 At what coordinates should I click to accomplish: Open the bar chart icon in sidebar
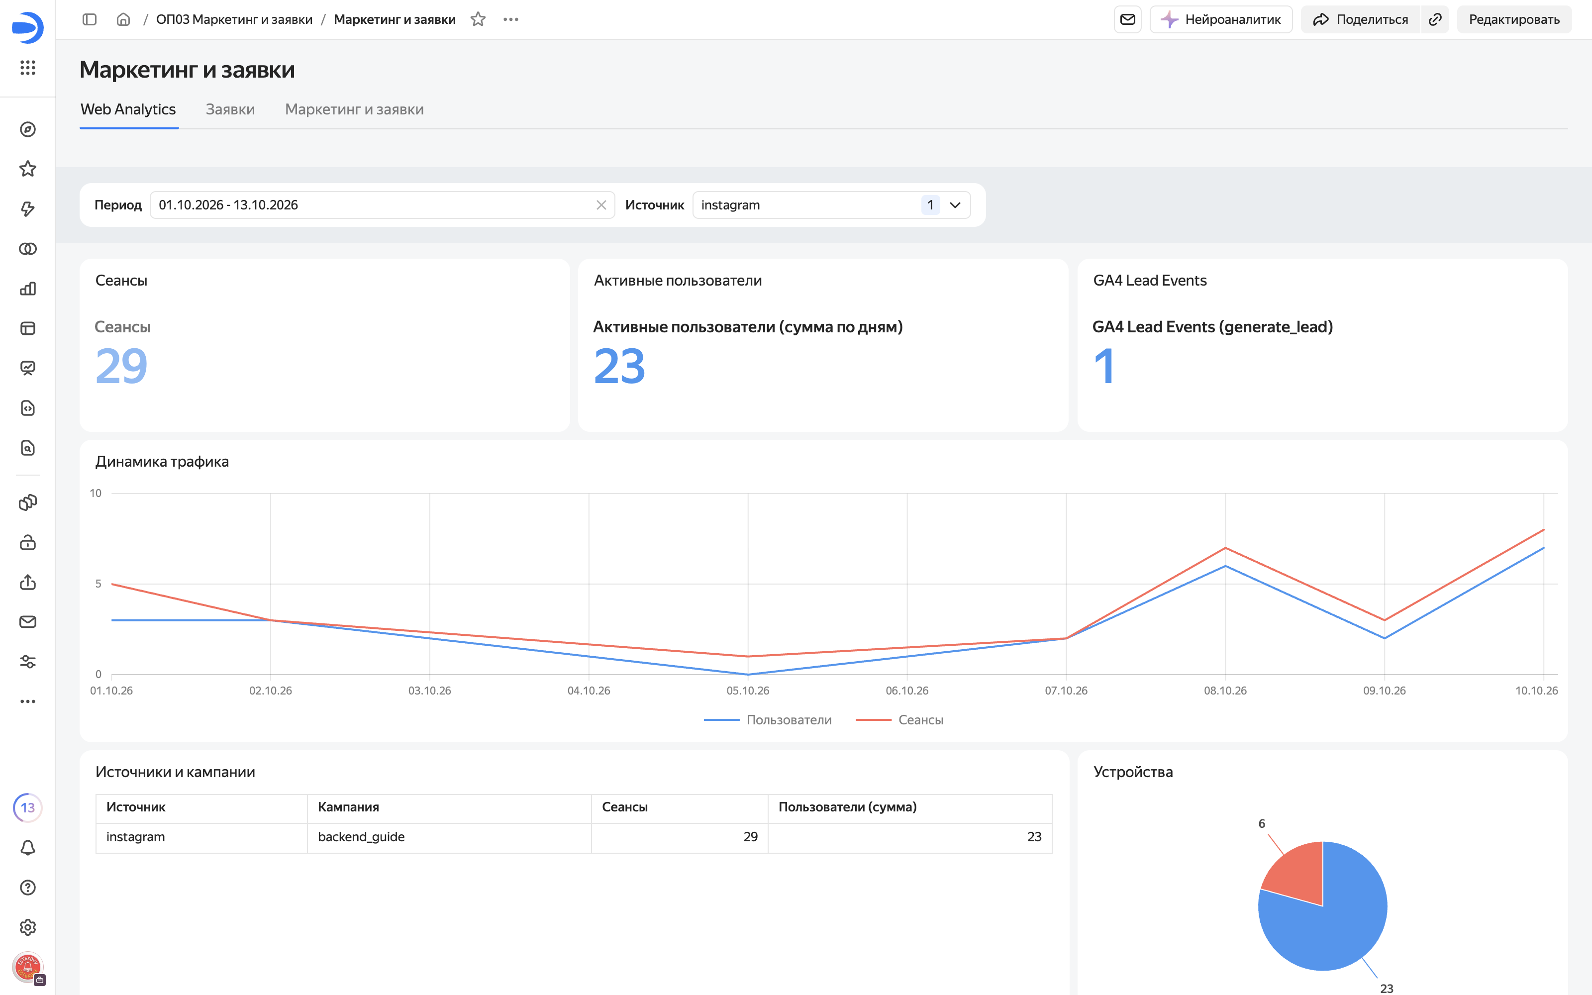click(x=28, y=289)
